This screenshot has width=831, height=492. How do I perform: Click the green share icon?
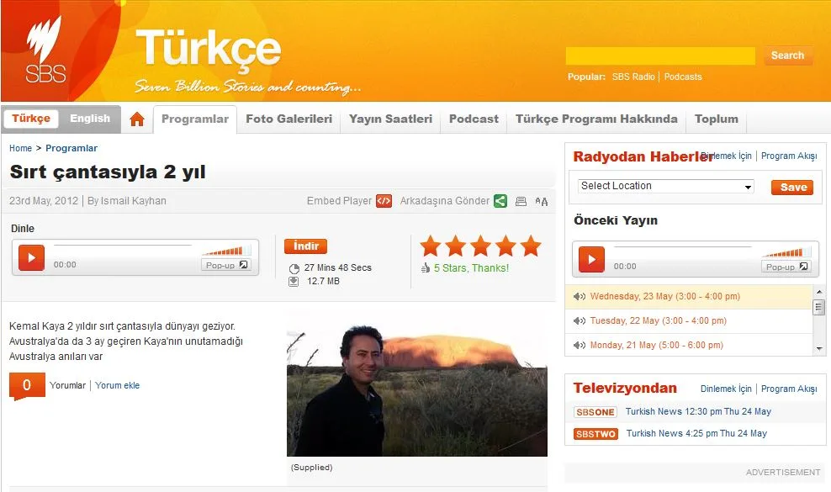[x=500, y=201]
